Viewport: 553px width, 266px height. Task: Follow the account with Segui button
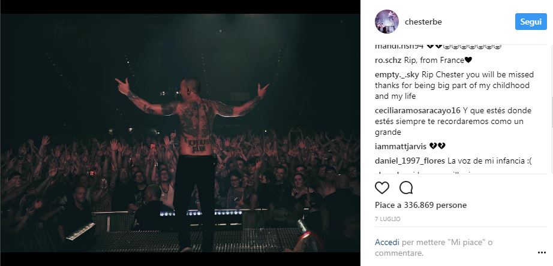(x=531, y=22)
